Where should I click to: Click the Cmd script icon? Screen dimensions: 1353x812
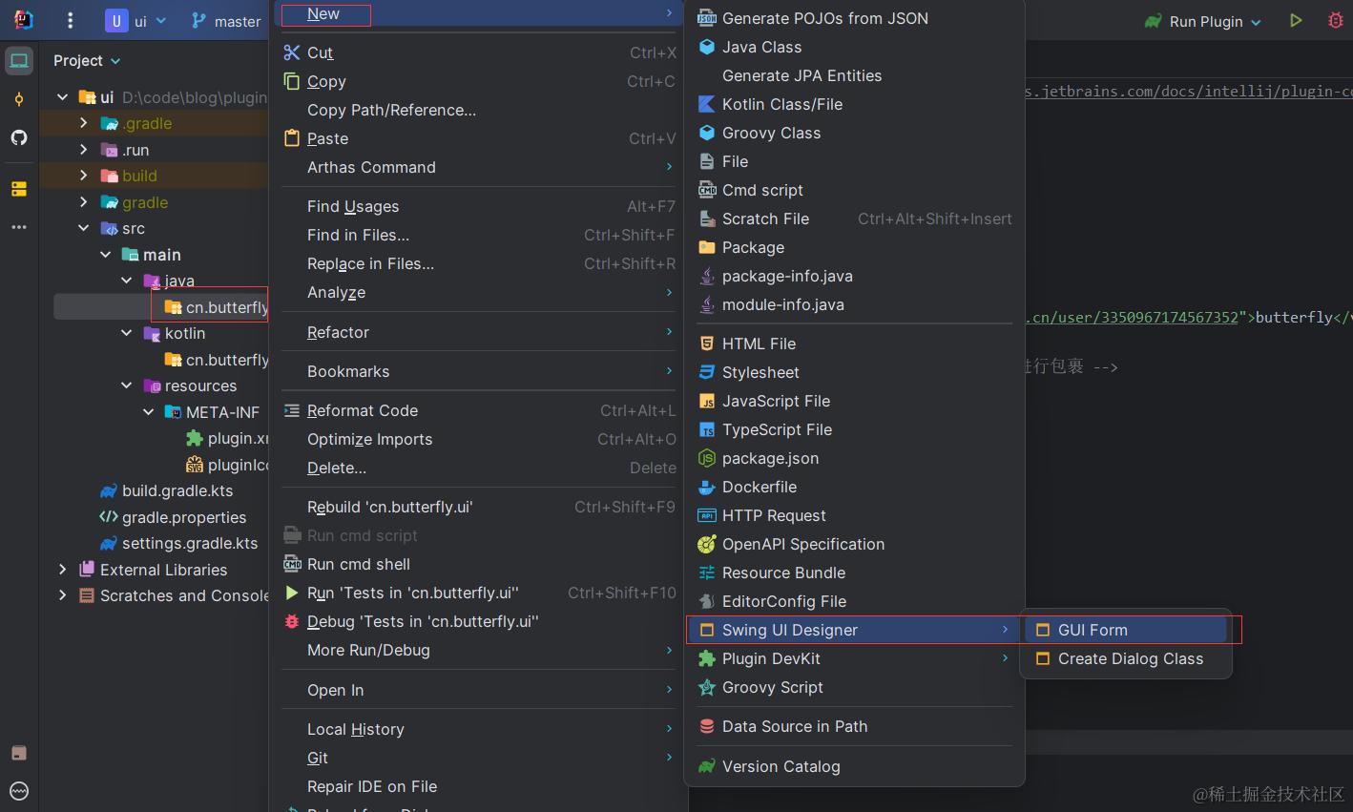pyautogui.click(x=707, y=190)
